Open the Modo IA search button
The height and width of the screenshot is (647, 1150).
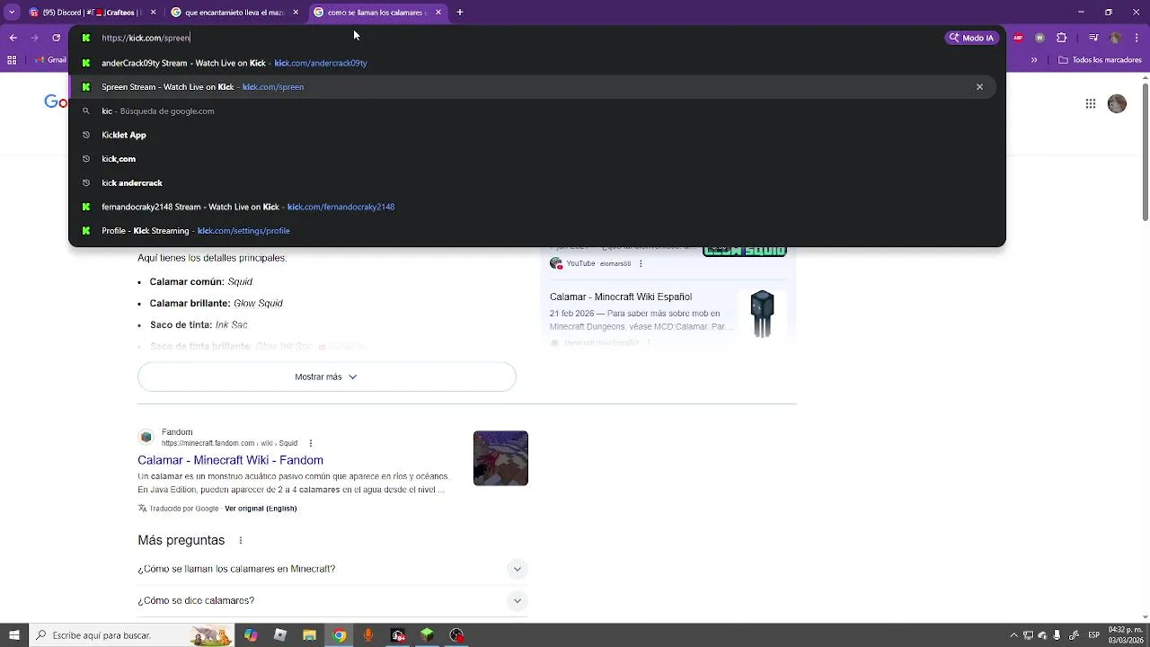pyautogui.click(x=971, y=38)
